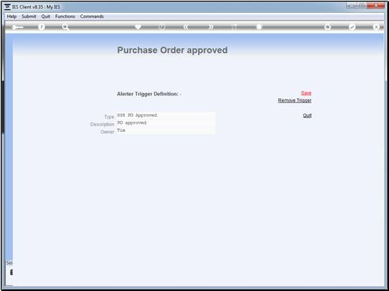The image size is (389, 291).
Task: Click the heart favorites icon
Action: 138,27
